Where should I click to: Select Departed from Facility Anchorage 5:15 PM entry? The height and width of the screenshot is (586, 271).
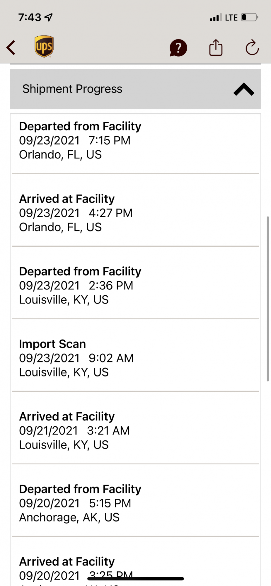tap(135, 500)
